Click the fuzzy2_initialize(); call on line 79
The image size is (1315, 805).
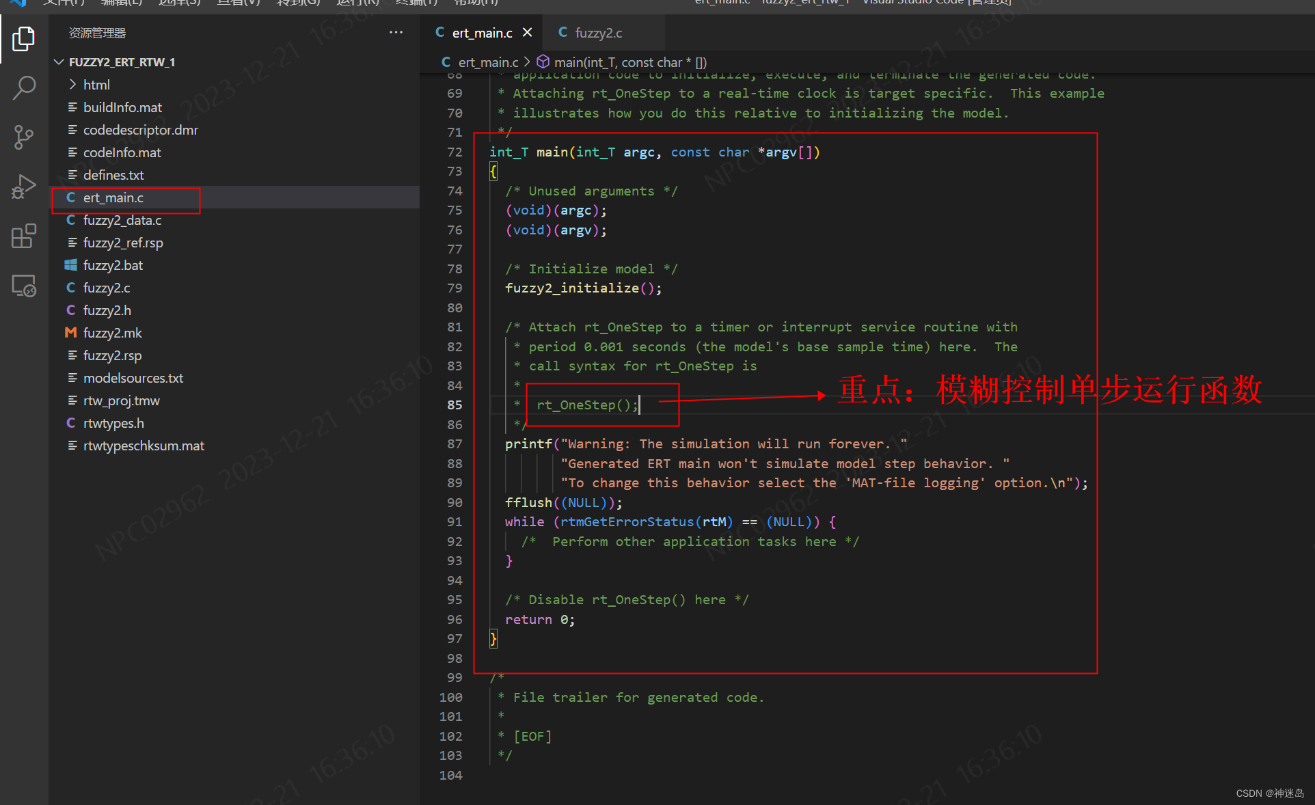click(583, 288)
